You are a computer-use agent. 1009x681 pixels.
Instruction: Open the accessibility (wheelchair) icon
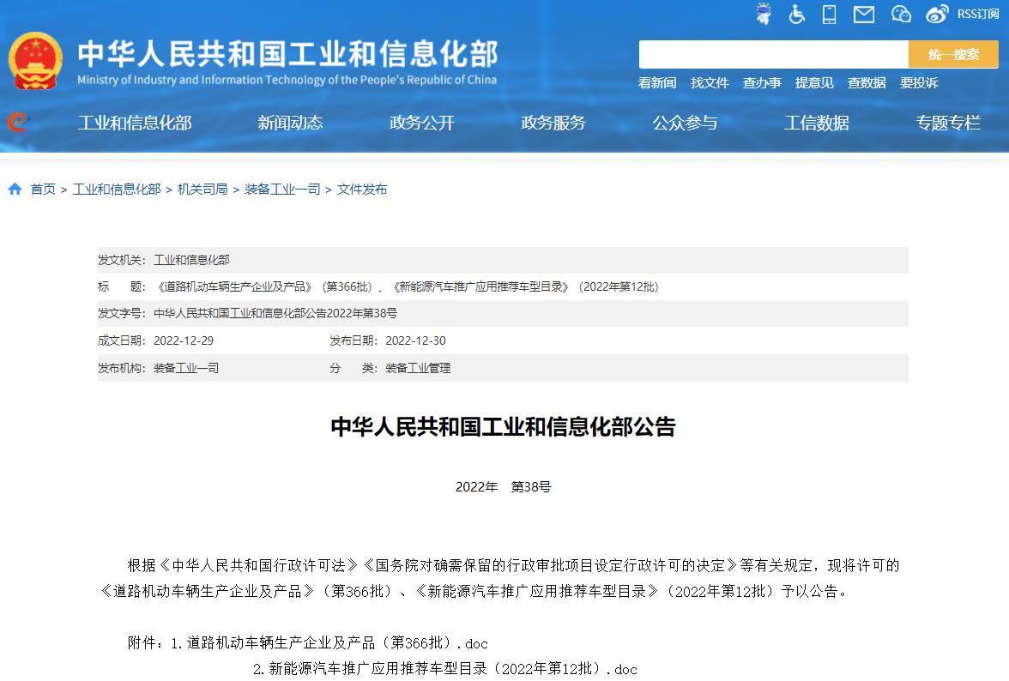pyautogui.click(x=796, y=14)
